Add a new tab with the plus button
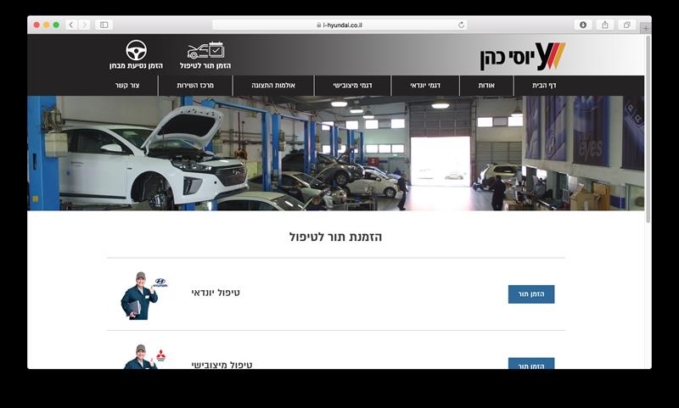 pos(646,28)
